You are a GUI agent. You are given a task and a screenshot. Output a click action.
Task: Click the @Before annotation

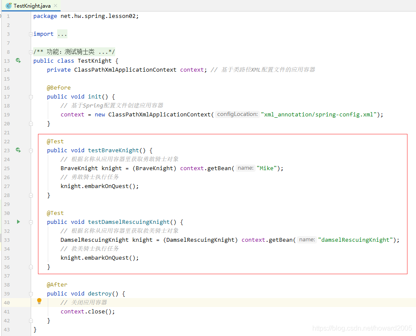point(58,87)
